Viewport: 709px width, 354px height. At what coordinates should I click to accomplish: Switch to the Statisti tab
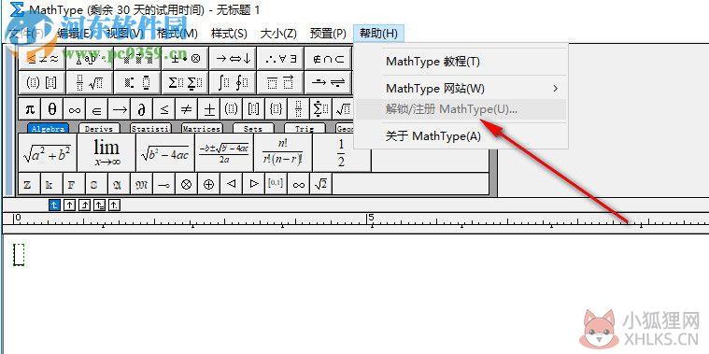(x=150, y=128)
